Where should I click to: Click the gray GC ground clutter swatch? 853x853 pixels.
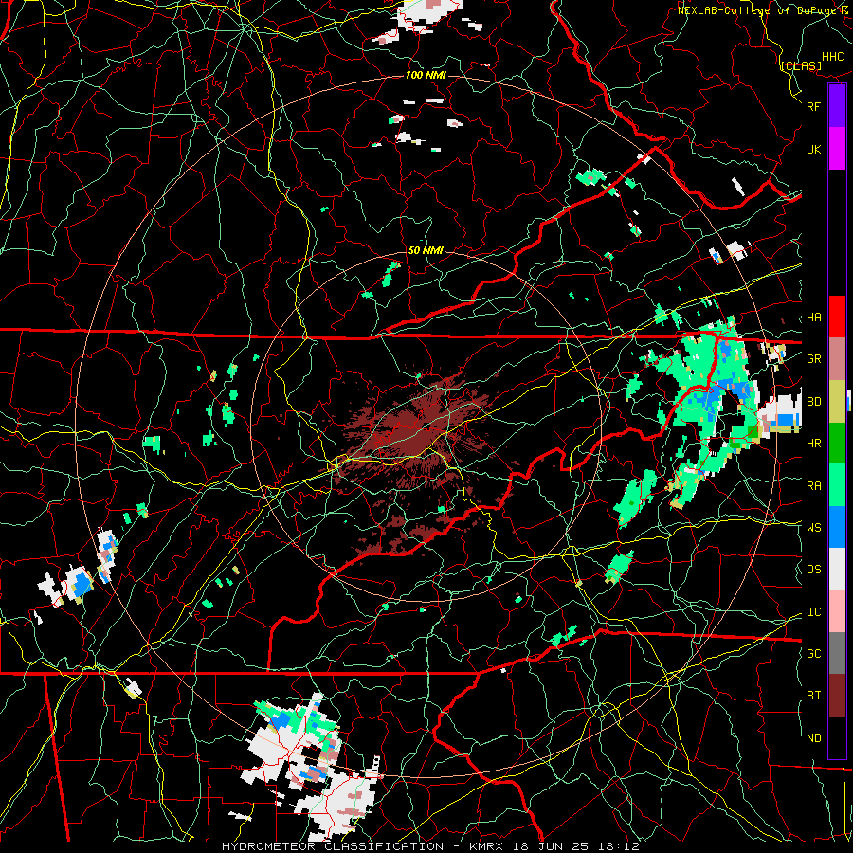point(837,653)
